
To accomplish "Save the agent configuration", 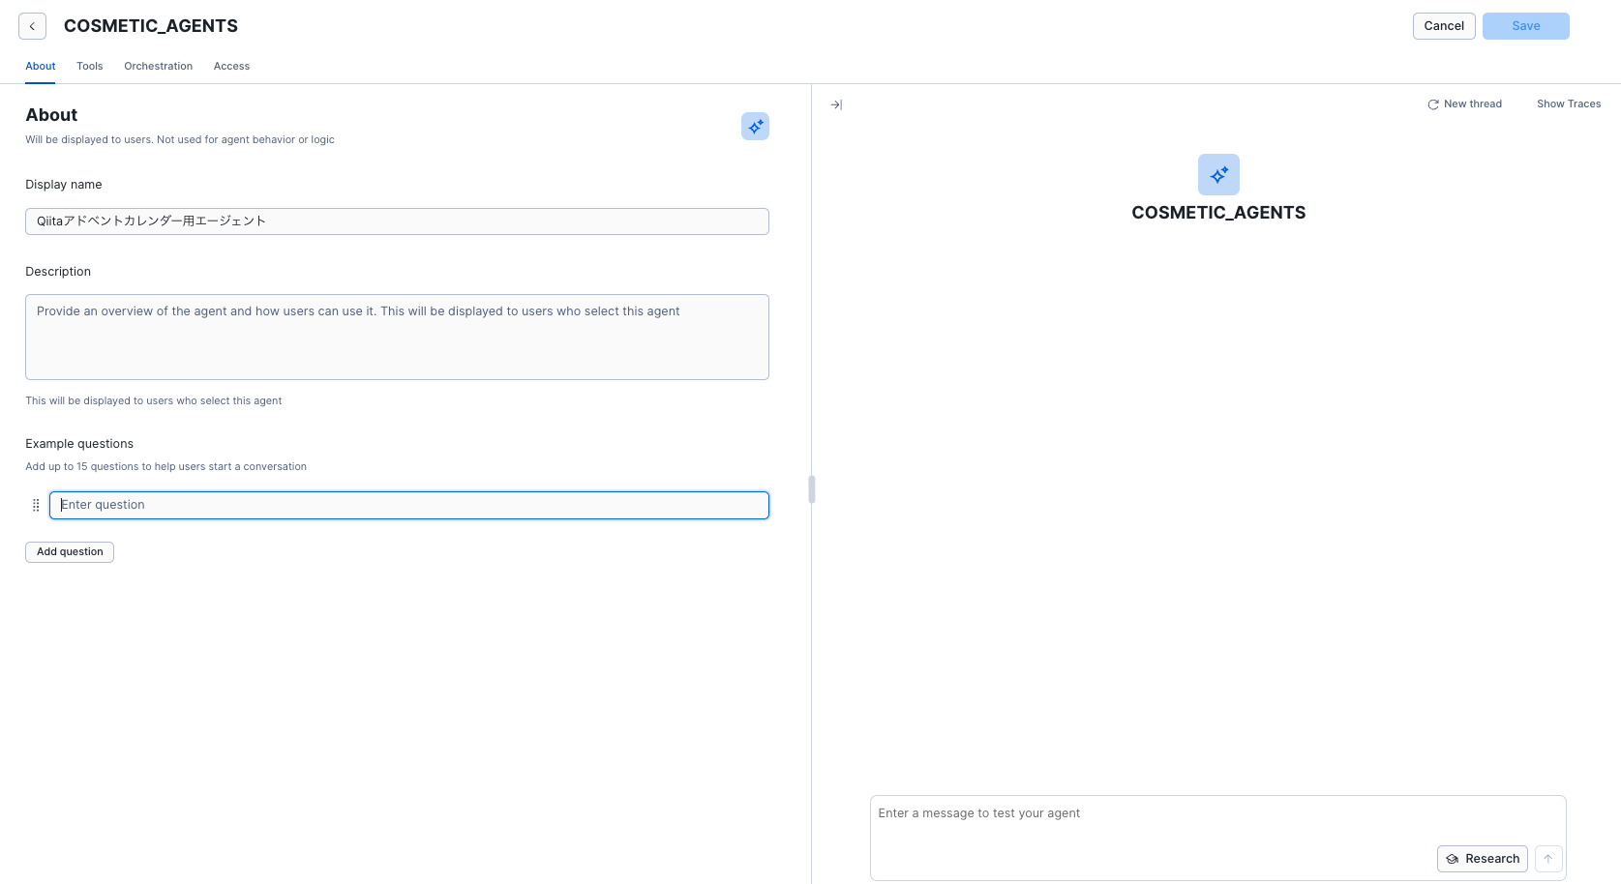I will click(1526, 26).
